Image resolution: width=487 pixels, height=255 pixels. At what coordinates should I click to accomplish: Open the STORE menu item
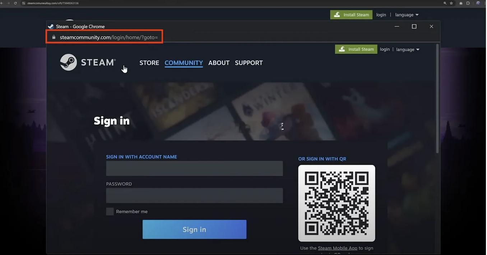click(149, 63)
